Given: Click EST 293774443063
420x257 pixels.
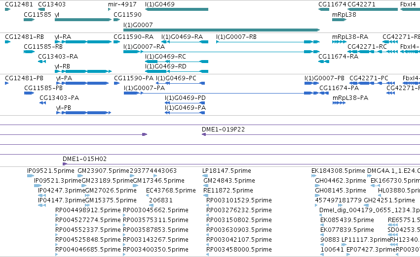Looking at the screenshot, I should tap(153, 171).
